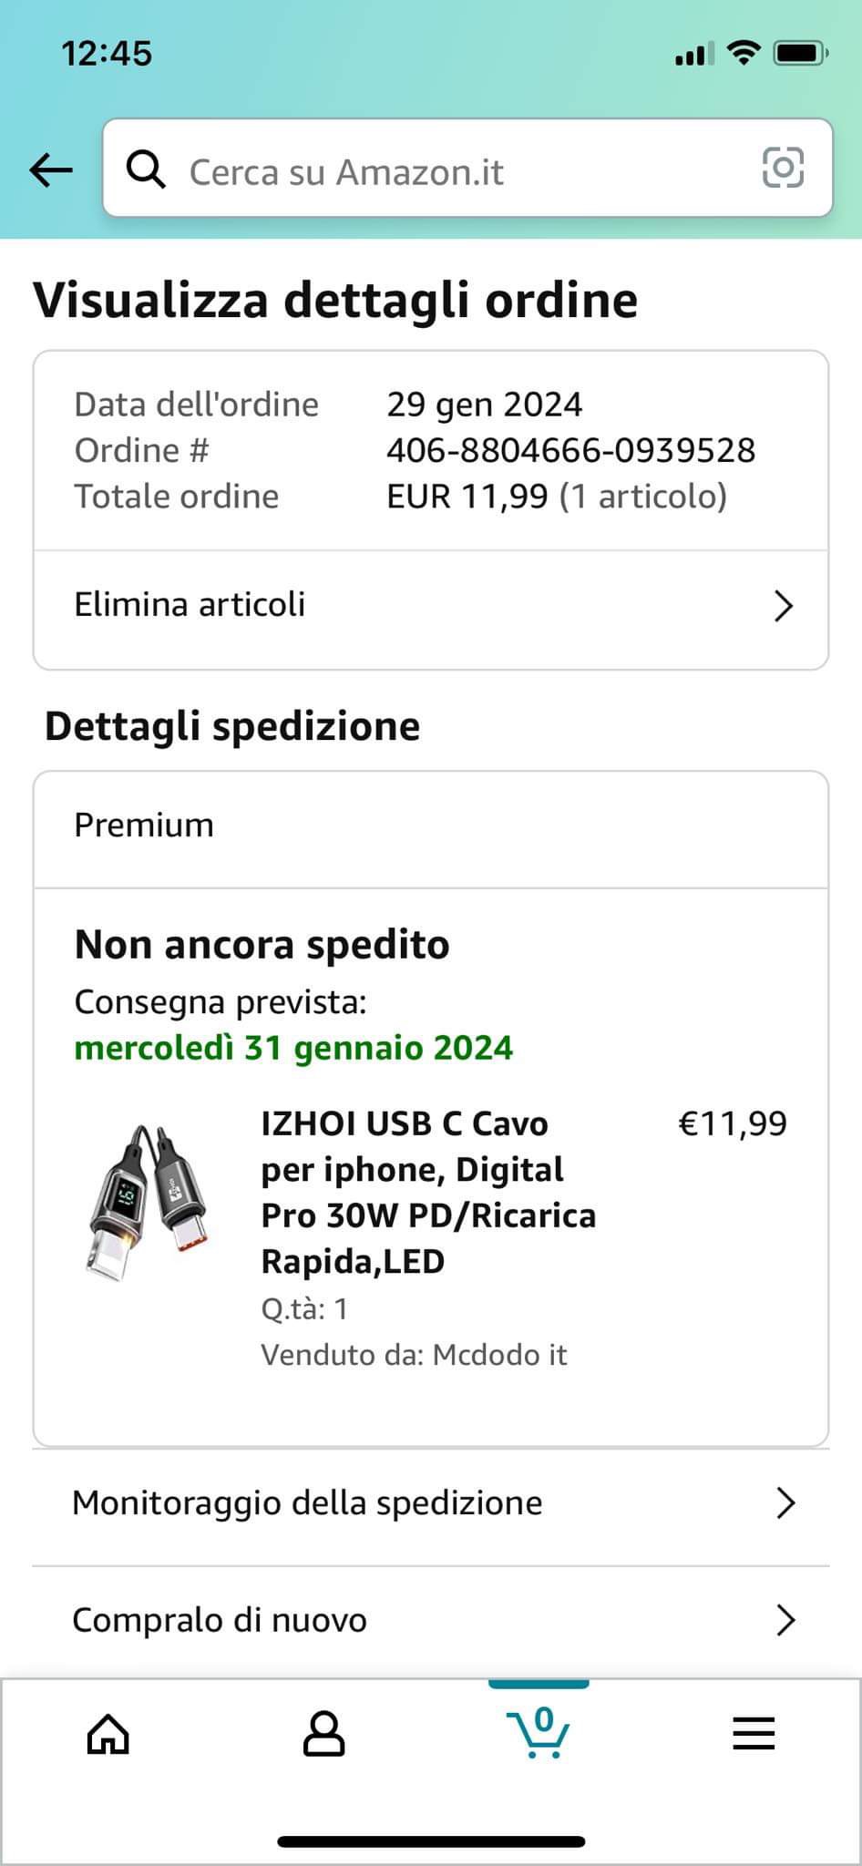Expand Compralo di nuovo chevron
Image resolution: width=862 pixels, height=1866 pixels.
[785, 1621]
